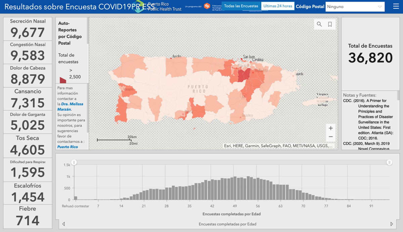Switch to Ultimas 24 horas filter

click(x=277, y=6)
